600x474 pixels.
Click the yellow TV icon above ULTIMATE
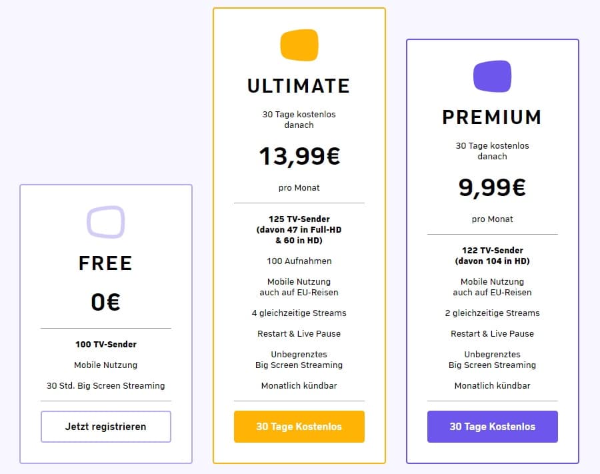(299, 45)
